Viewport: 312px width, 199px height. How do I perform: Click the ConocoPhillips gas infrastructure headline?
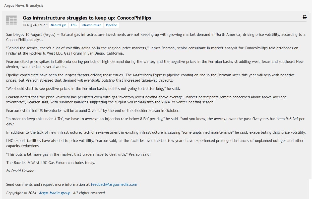pyautogui.click(x=87, y=18)
